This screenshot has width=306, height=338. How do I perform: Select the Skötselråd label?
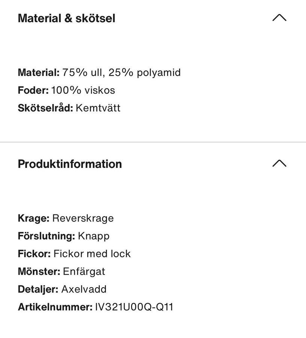45,109
